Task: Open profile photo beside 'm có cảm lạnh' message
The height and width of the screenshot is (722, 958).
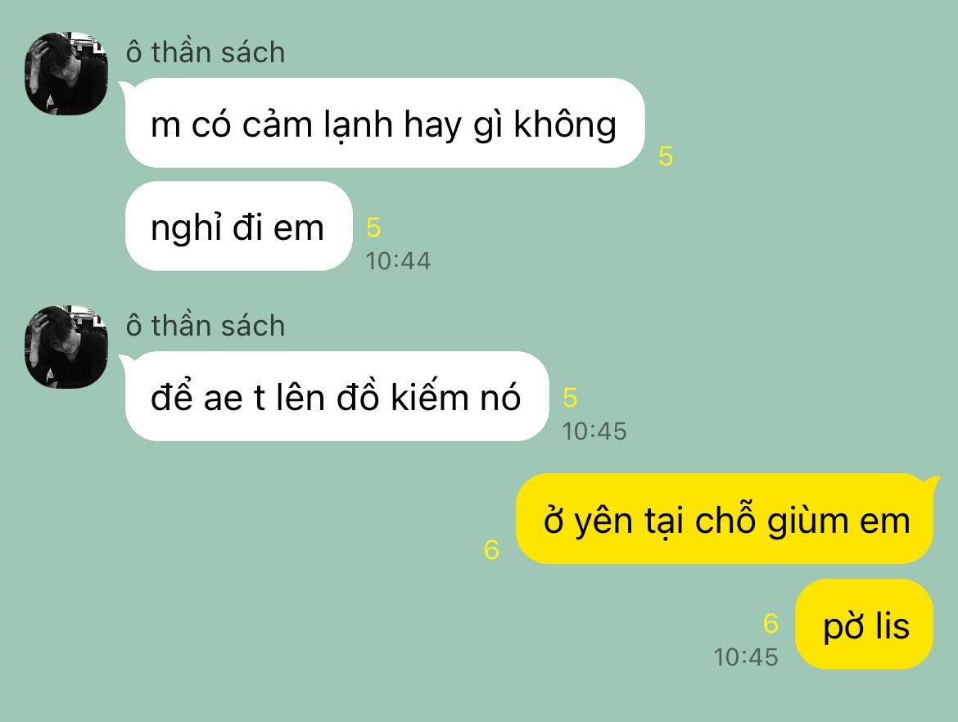Action: 66,74
